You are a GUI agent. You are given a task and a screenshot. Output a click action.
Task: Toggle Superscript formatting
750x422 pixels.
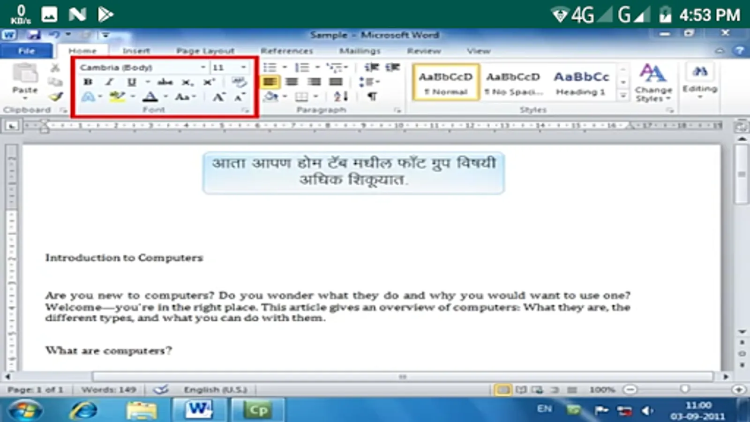pyautogui.click(x=209, y=82)
